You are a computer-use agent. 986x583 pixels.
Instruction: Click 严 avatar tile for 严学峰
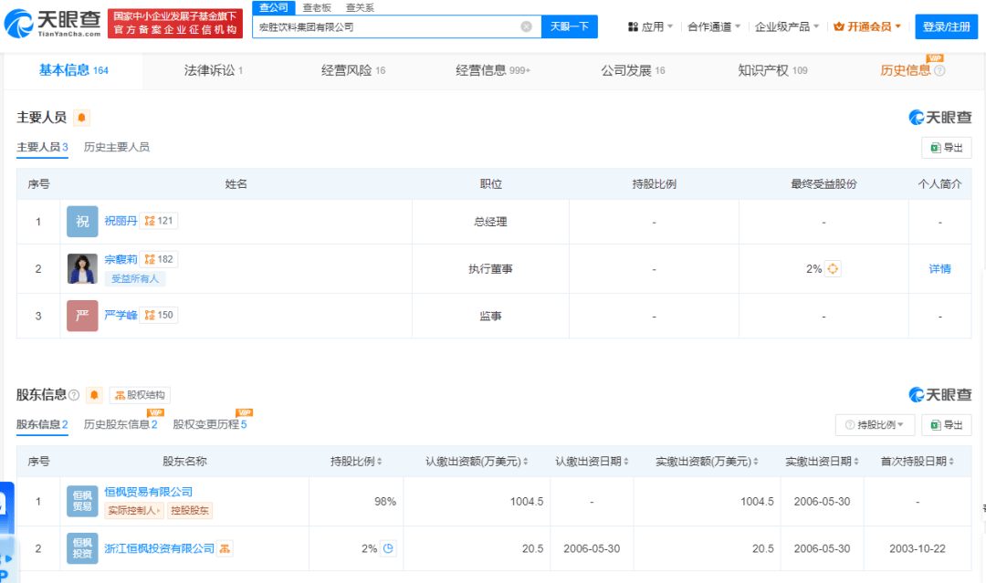tap(82, 316)
